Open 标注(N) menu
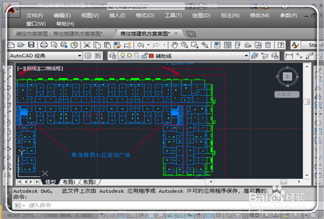 click(x=230, y=15)
